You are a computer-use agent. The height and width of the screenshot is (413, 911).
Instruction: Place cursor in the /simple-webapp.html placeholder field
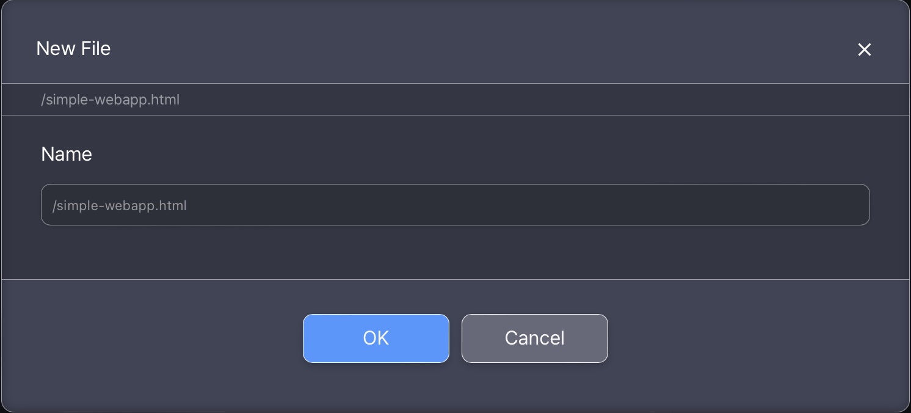pyautogui.click(x=455, y=205)
